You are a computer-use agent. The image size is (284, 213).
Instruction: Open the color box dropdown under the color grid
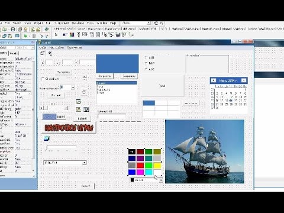pyautogui.click(x=161, y=180)
